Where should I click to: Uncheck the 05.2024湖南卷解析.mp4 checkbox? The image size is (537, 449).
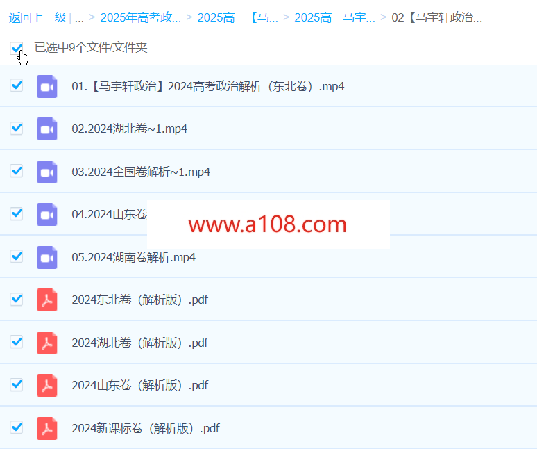(x=17, y=256)
